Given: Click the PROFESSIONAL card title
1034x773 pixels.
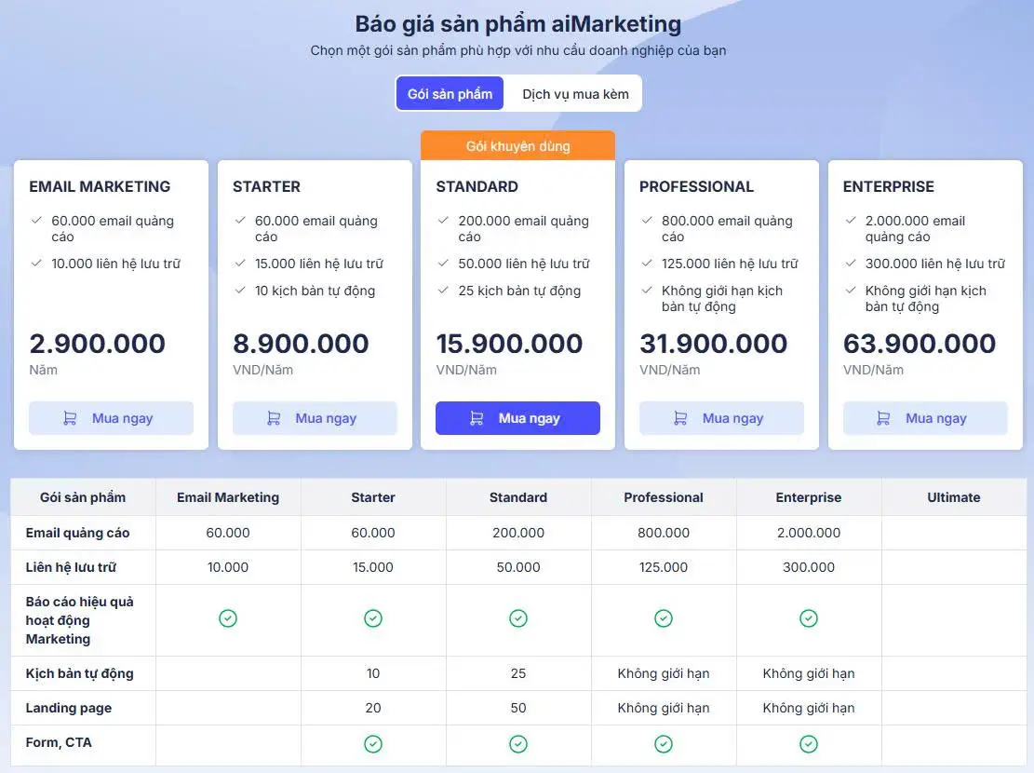Looking at the screenshot, I should [x=696, y=187].
